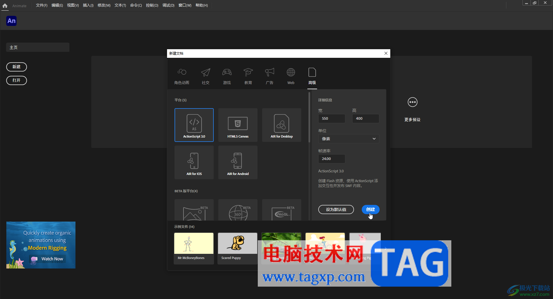Click the Animate An logo
This screenshot has height=299, width=553.
(x=12, y=21)
